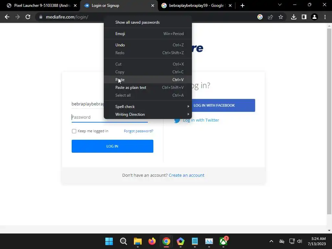
Task: Tick the Keep me logged in checkbox
Action: tap(74, 131)
